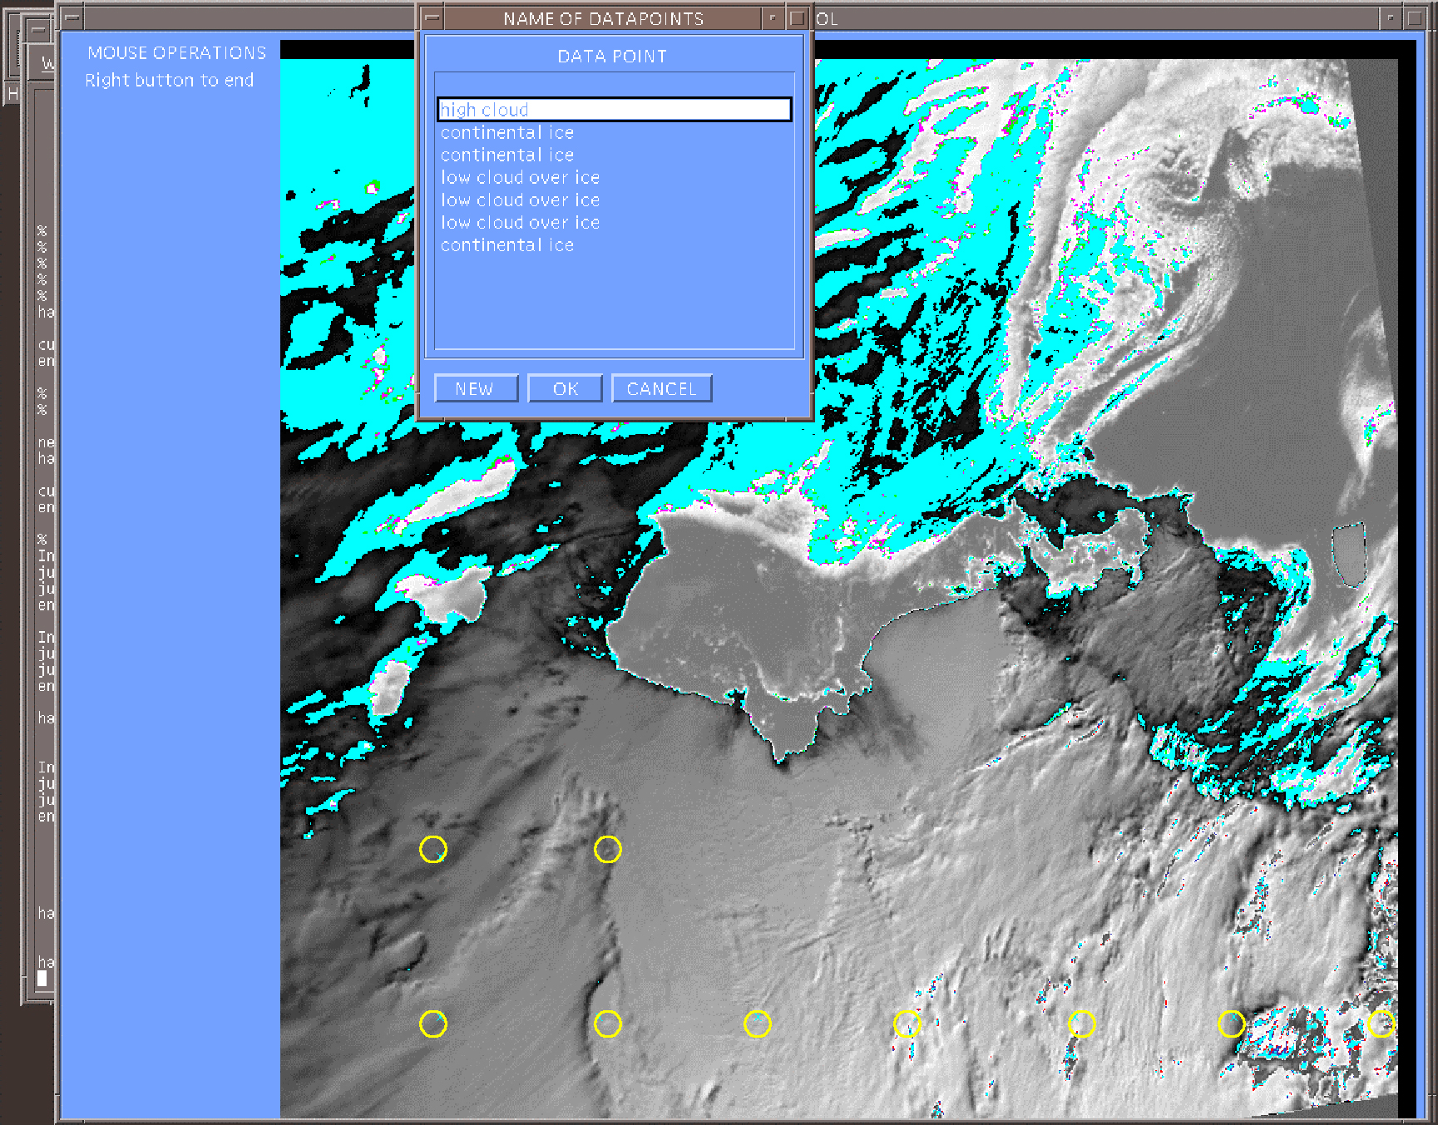
Task: Select the last "continental ice" list entry
Action: (x=507, y=245)
